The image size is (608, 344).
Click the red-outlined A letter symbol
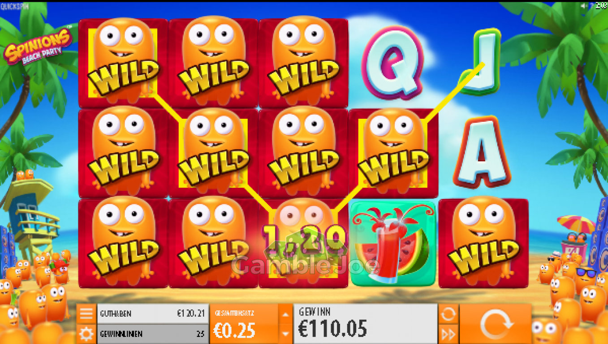tap(482, 152)
